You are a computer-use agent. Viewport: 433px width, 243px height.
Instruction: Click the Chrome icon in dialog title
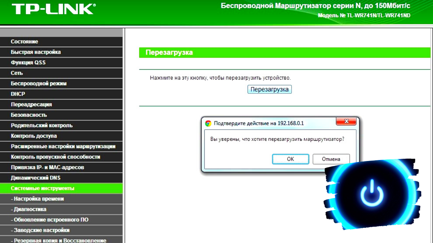point(208,124)
